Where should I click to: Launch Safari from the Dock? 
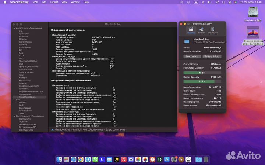[x=73, y=159]
